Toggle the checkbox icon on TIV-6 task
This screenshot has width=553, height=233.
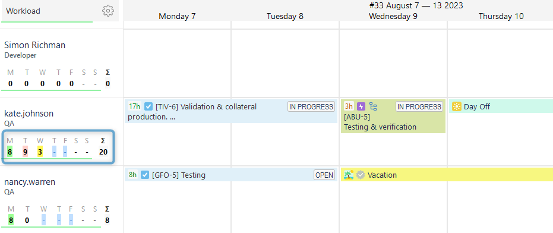[x=148, y=106]
